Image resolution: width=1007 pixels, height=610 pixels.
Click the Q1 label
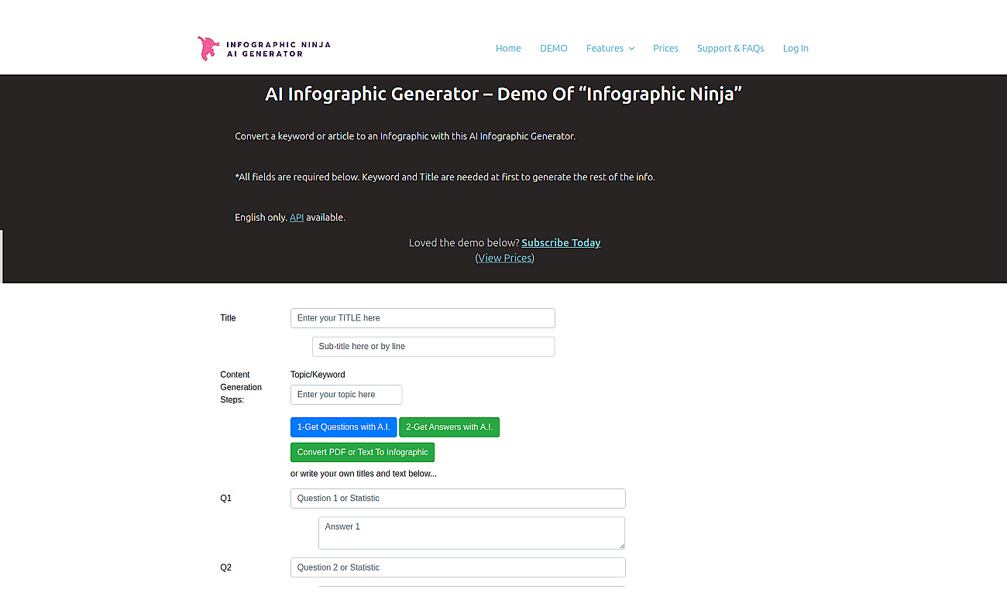(226, 499)
